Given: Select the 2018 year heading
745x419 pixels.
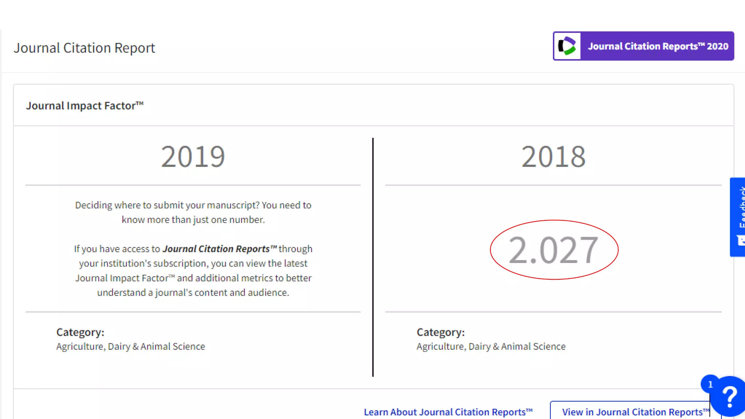Looking at the screenshot, I should [x=553, y=157].
